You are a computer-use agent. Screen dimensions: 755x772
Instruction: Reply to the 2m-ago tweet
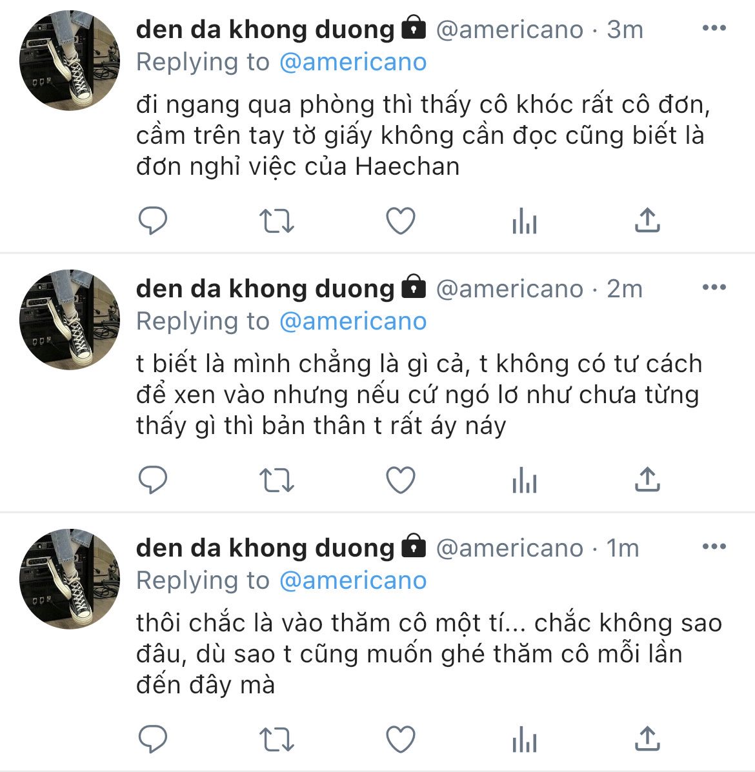pos(153,480)
